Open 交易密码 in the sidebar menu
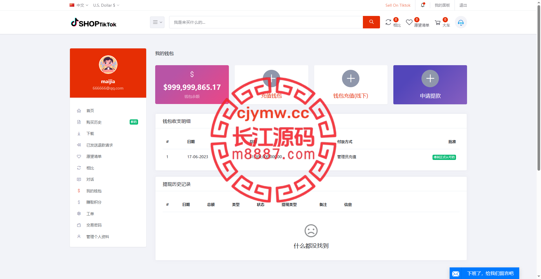This screenshot has width=541, height=279. pos(94,225)
